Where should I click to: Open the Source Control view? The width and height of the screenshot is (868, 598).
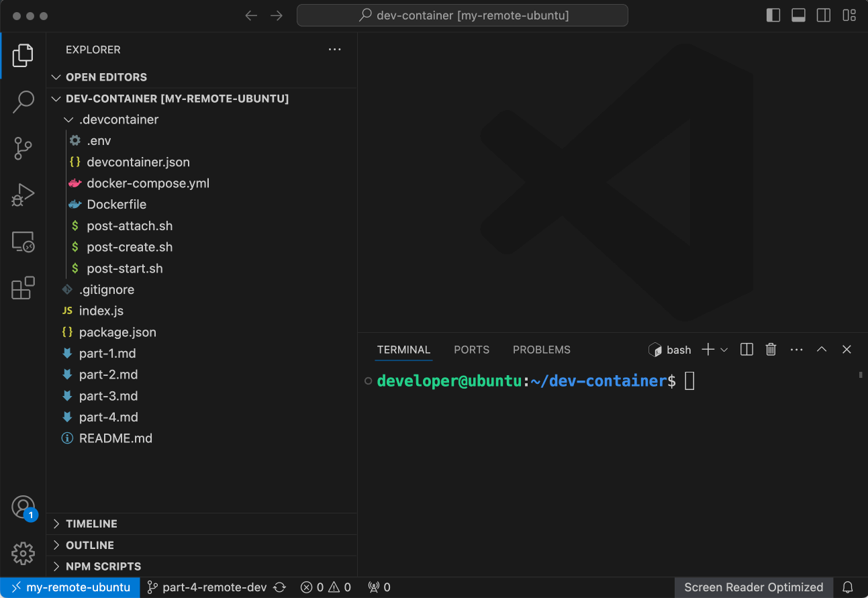tap(23, 148)
